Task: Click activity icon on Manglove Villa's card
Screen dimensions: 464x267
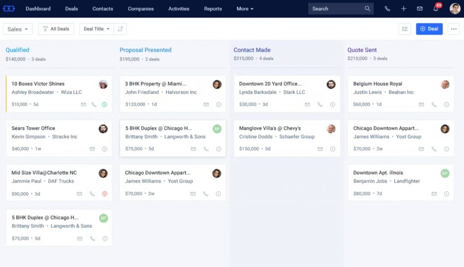Action: (333, 149)
